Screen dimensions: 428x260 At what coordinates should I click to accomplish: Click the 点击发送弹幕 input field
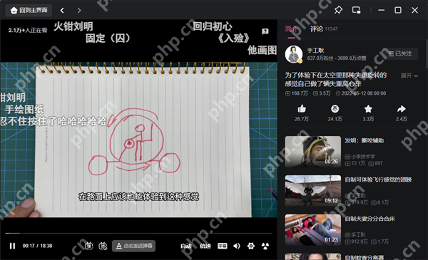coord(134,246)
